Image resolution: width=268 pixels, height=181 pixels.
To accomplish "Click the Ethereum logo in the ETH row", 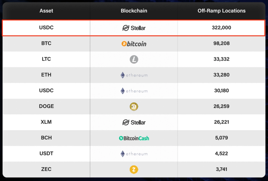I will [x=134, y=75].
